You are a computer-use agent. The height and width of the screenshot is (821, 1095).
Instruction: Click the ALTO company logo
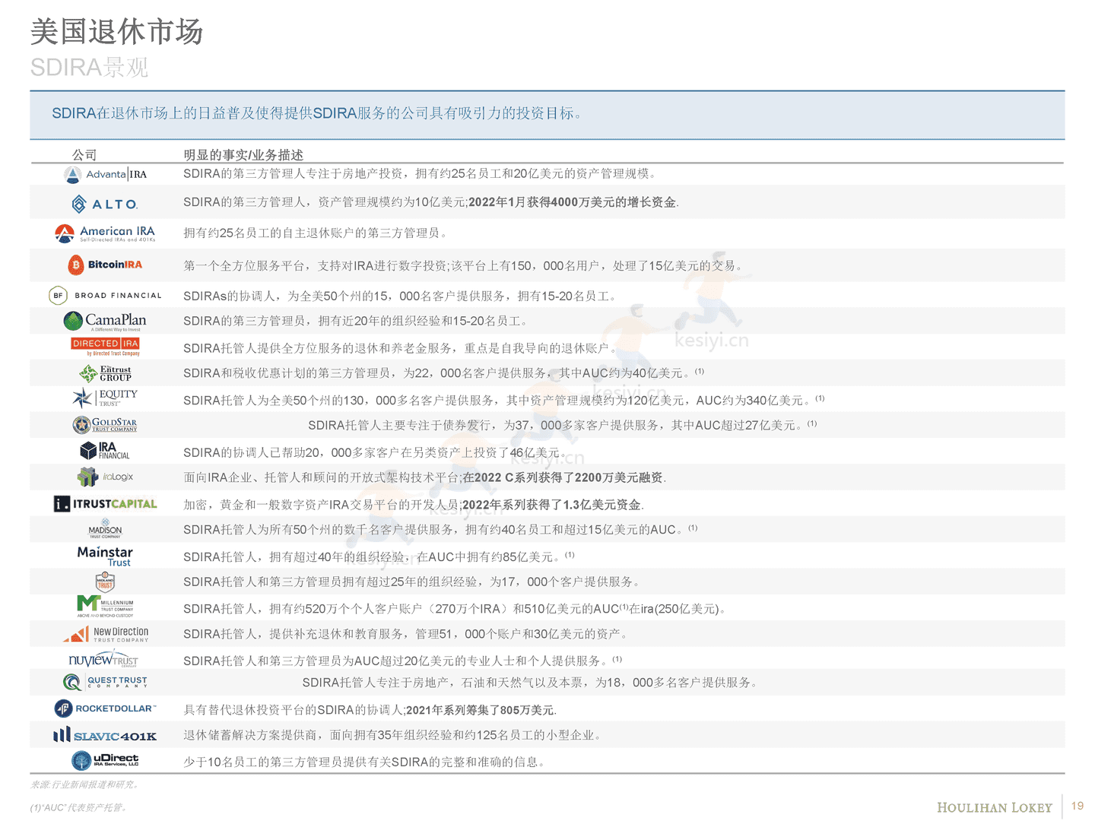point(105,204)
